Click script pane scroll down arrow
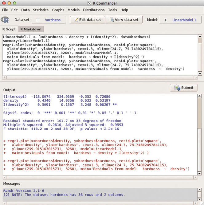 tap(200, 73)
